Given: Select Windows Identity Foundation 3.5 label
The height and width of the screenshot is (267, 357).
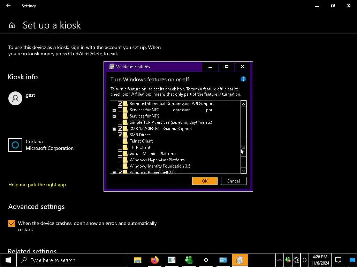Looking at the screenshot, I should tap(160, 166).
